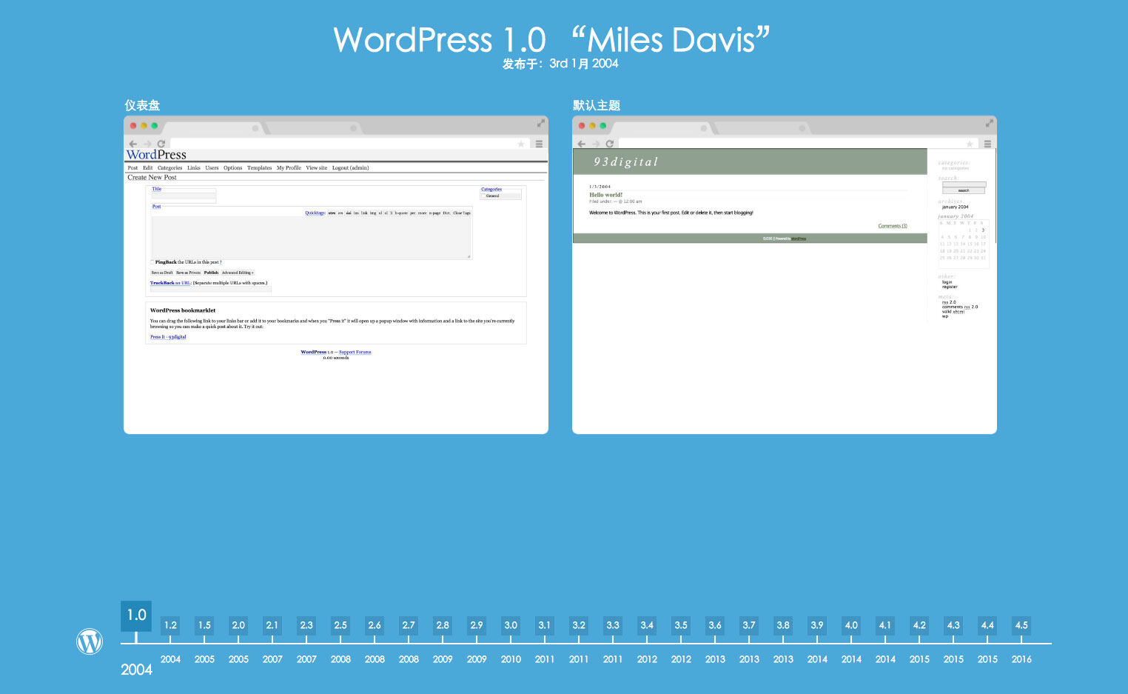Screen dimensions: 1128x694
Task: Click Support Forums link in the dashboard screenshot
Action: tap(355, 352)
